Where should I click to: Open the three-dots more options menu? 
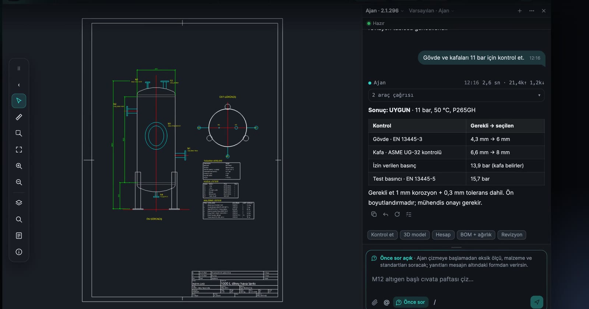coord(532,11)
